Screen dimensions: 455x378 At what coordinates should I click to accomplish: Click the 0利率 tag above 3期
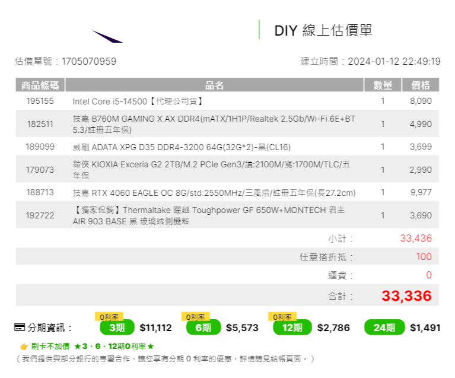[109, 316]
